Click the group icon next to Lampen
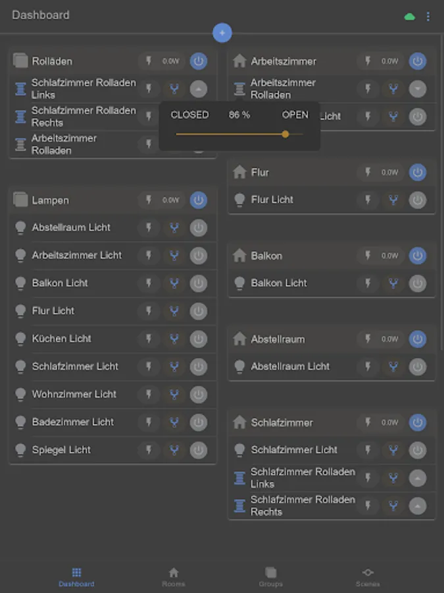Screen dimensions: 444x593 tap(20, 200)
